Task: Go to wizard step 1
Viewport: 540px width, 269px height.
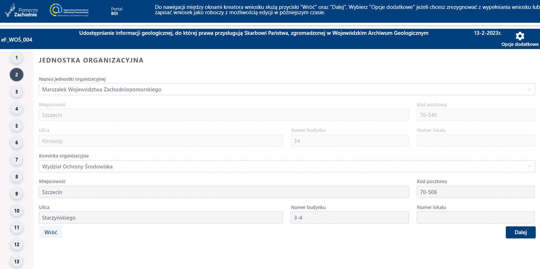Action: pos(17,58)
